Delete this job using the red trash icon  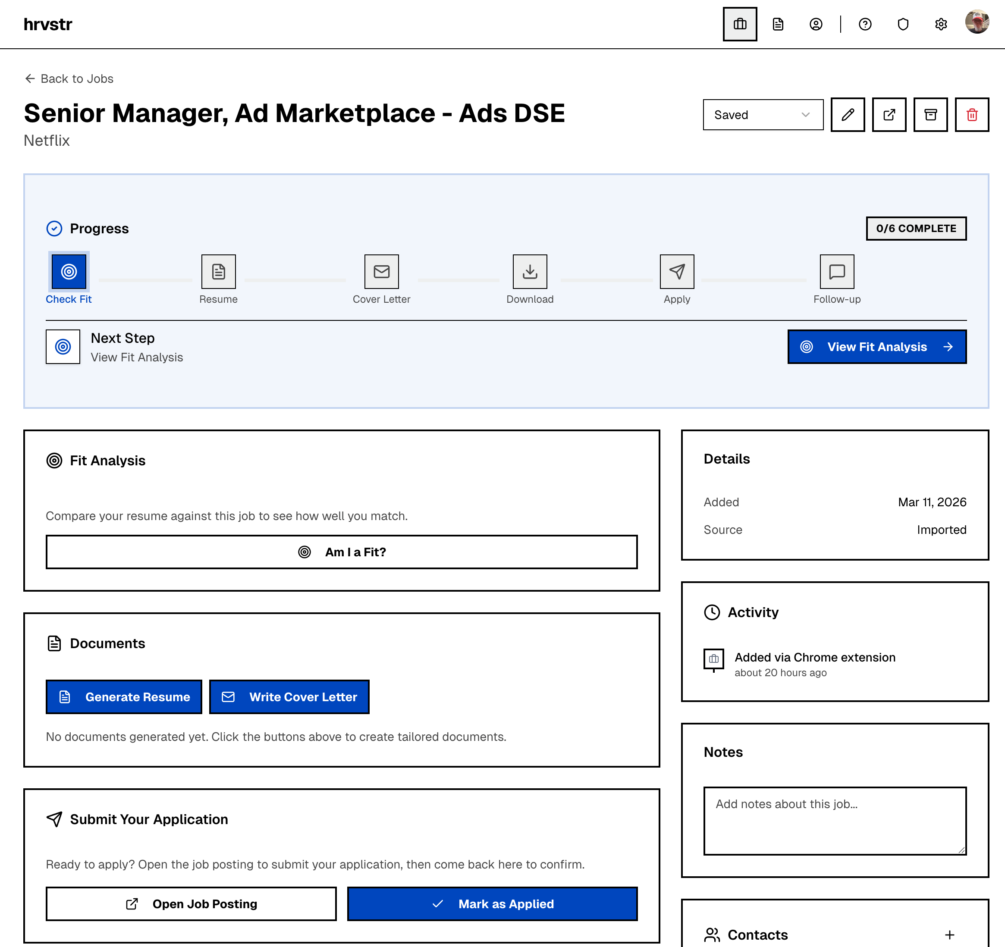pos(972,115)
